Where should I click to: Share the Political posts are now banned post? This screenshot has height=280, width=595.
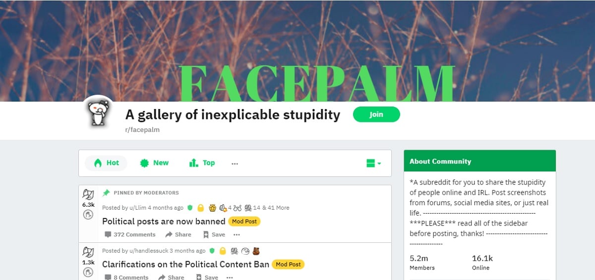click(178, 234)
